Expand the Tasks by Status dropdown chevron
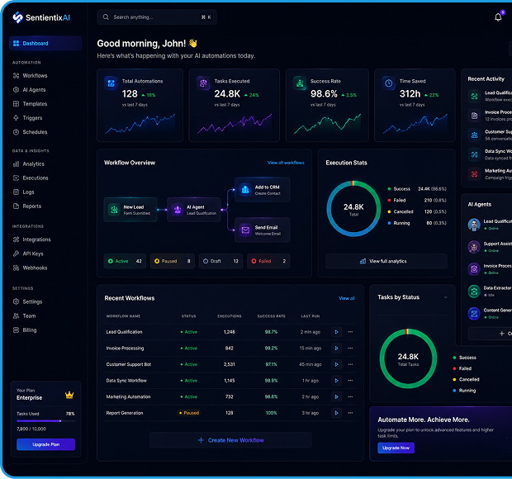Image resolution: width=512 pixels, height=479 pixels. [x=445, y=297]
